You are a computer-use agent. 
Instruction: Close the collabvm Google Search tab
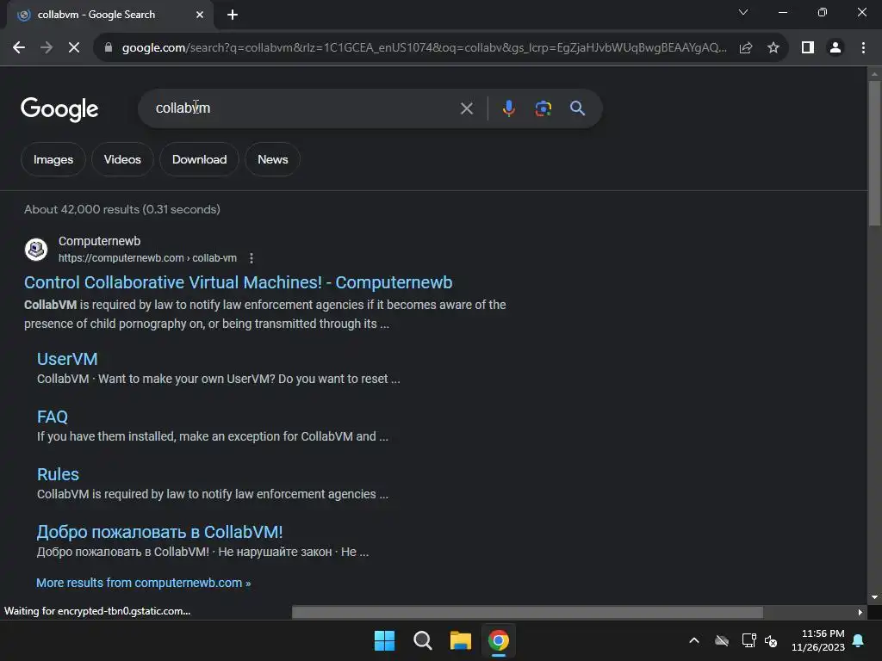(x=200, y=15)
